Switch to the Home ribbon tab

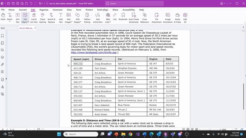[x=12, y=10]
